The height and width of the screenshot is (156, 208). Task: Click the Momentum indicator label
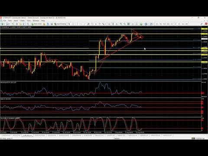click(x=8, y=82)
